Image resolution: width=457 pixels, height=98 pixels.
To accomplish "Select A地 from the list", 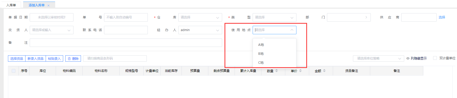I will [x=274, y=45].
